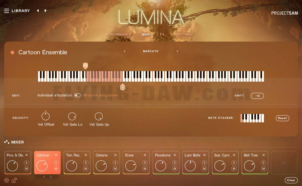Viewport: 302px width, 186px height.
Task: Click the Flexatone channel volume knob
Action: [x=161, y=166]
